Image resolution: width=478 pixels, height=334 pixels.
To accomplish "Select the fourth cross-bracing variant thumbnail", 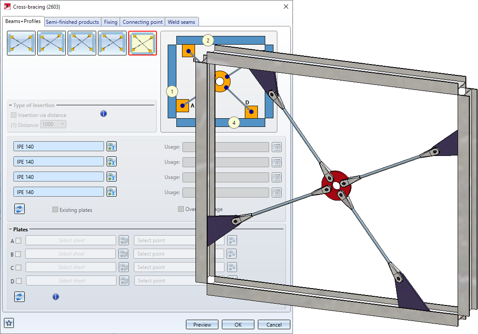I will 112,43.
